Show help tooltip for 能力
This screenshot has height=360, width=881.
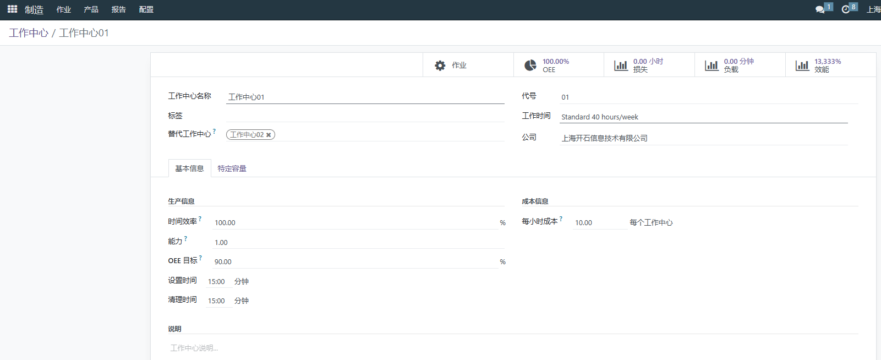pos(185,239)
